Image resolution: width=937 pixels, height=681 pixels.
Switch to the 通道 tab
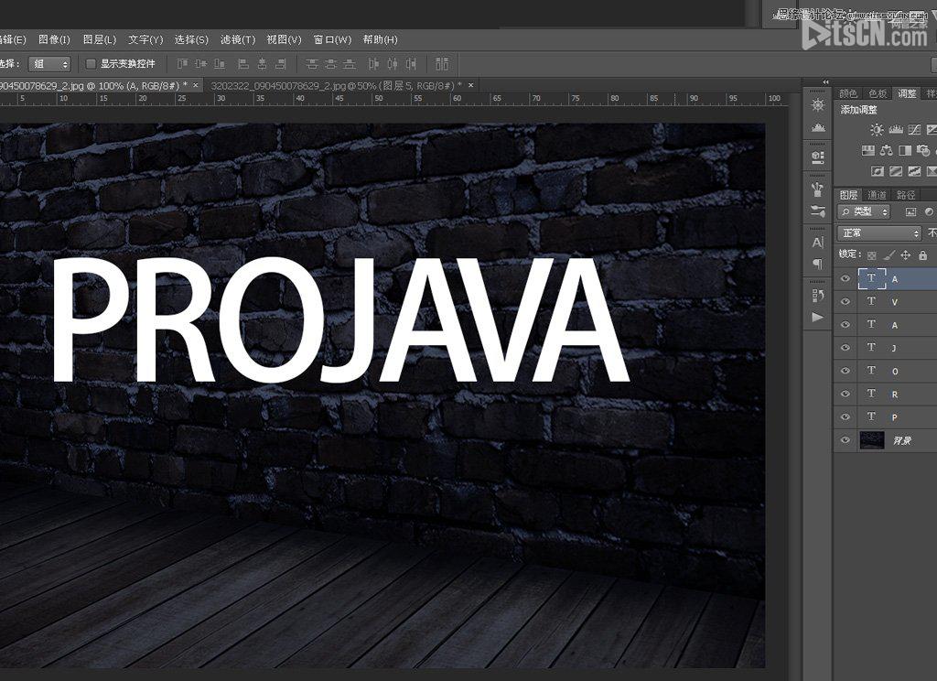[877, 195]
